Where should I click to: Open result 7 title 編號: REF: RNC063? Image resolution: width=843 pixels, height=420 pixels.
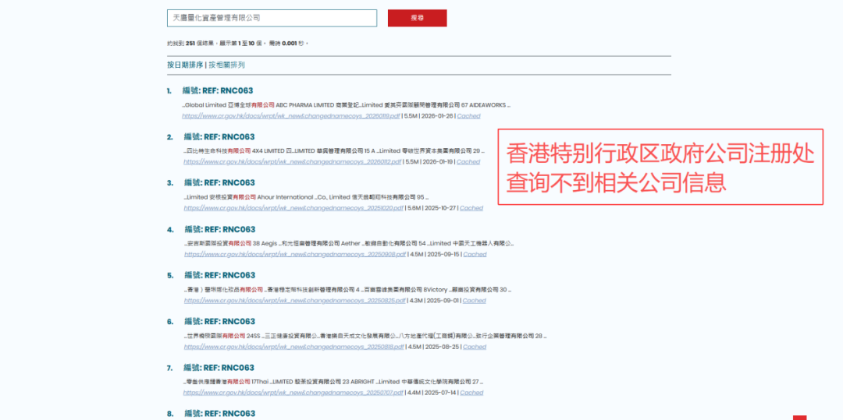point(219,368)
